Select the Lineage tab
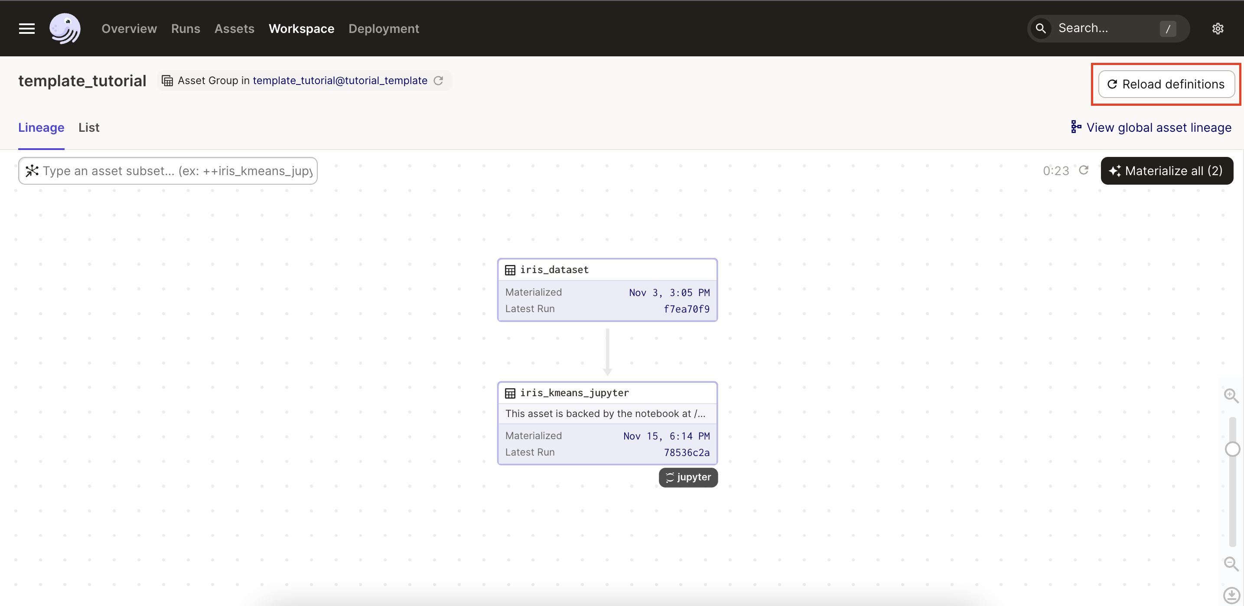Screen dimensions: 1244x606 pos(41,127)
